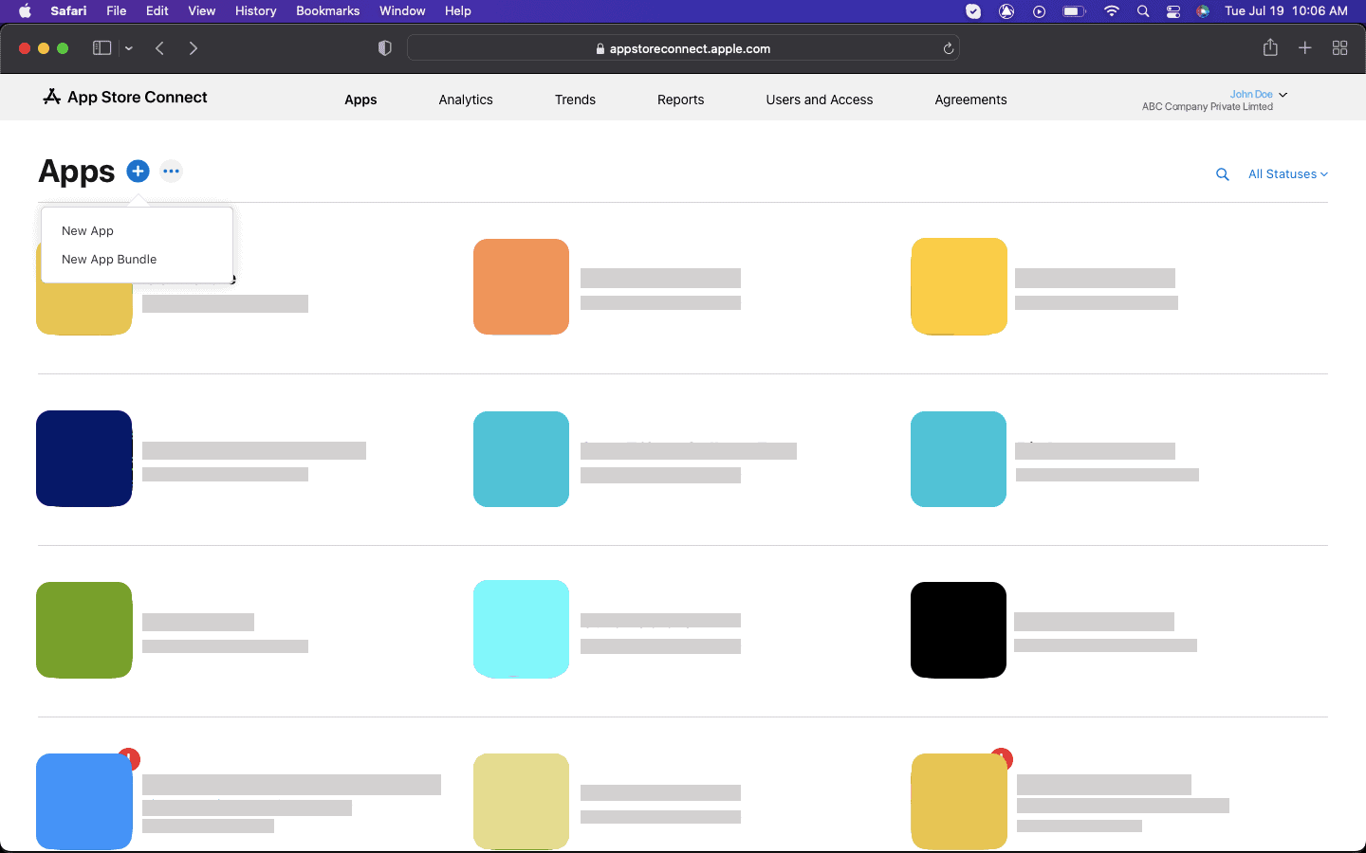Open the John Doe account dropdown
This screenshot has width=1366, height=853.
pyautogui.click(x=1259, y=95)
